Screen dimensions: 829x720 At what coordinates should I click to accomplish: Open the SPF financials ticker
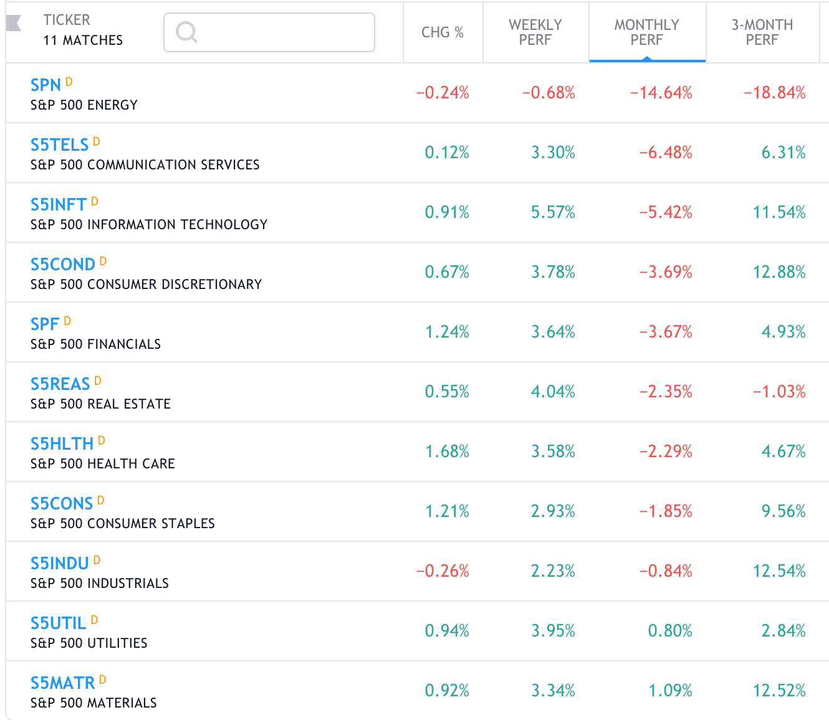pos(45,324)
